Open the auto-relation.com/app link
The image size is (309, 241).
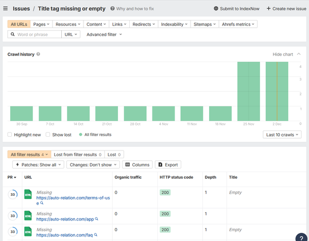65,219
